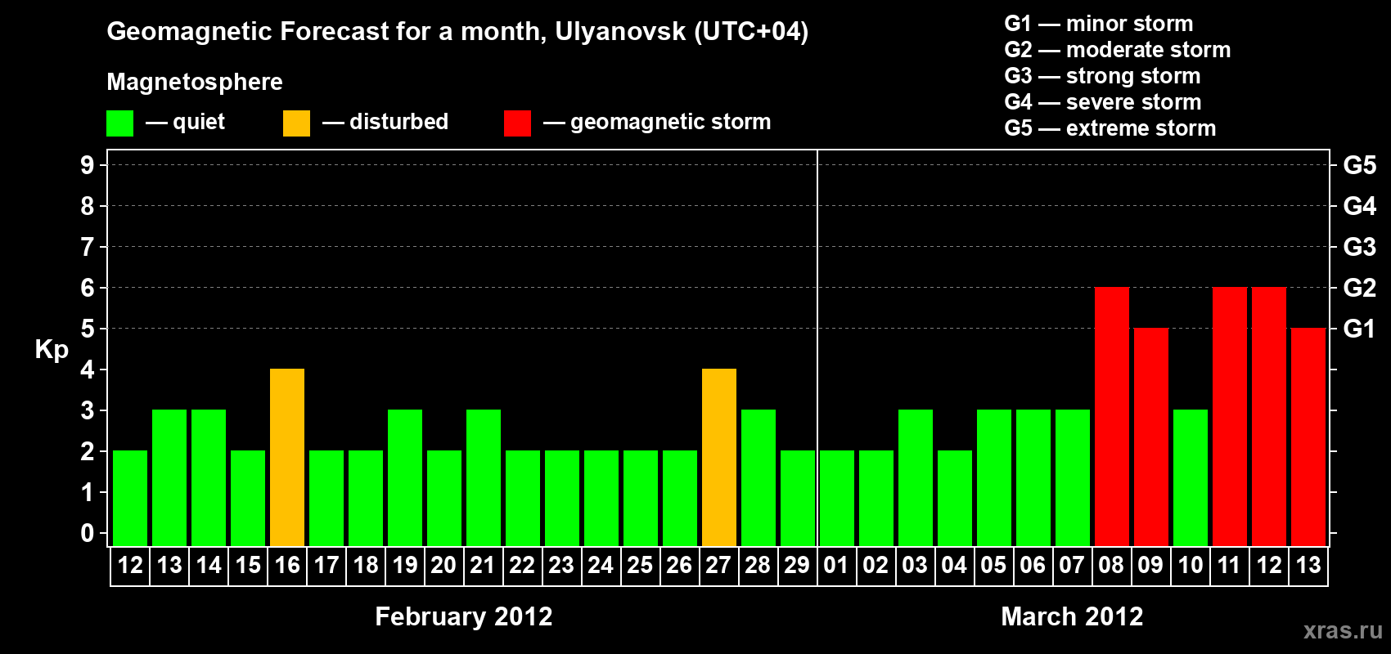Screen dimensions: 1391x654
Task: Click the 'March 2012' month label
Action: pos(1072,616)
